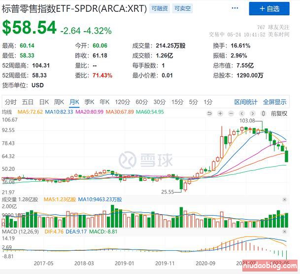Open the 前复权 adjustment dropdown
This screenshot has height=274, width=300.
click(279, 114)
